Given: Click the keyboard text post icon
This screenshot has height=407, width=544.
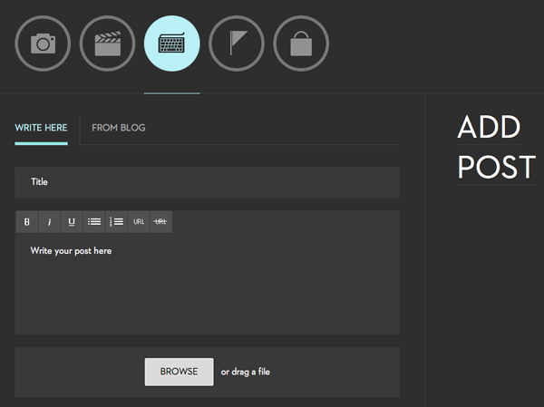Looking at the screenshot, I should click(x=172, y=44).
